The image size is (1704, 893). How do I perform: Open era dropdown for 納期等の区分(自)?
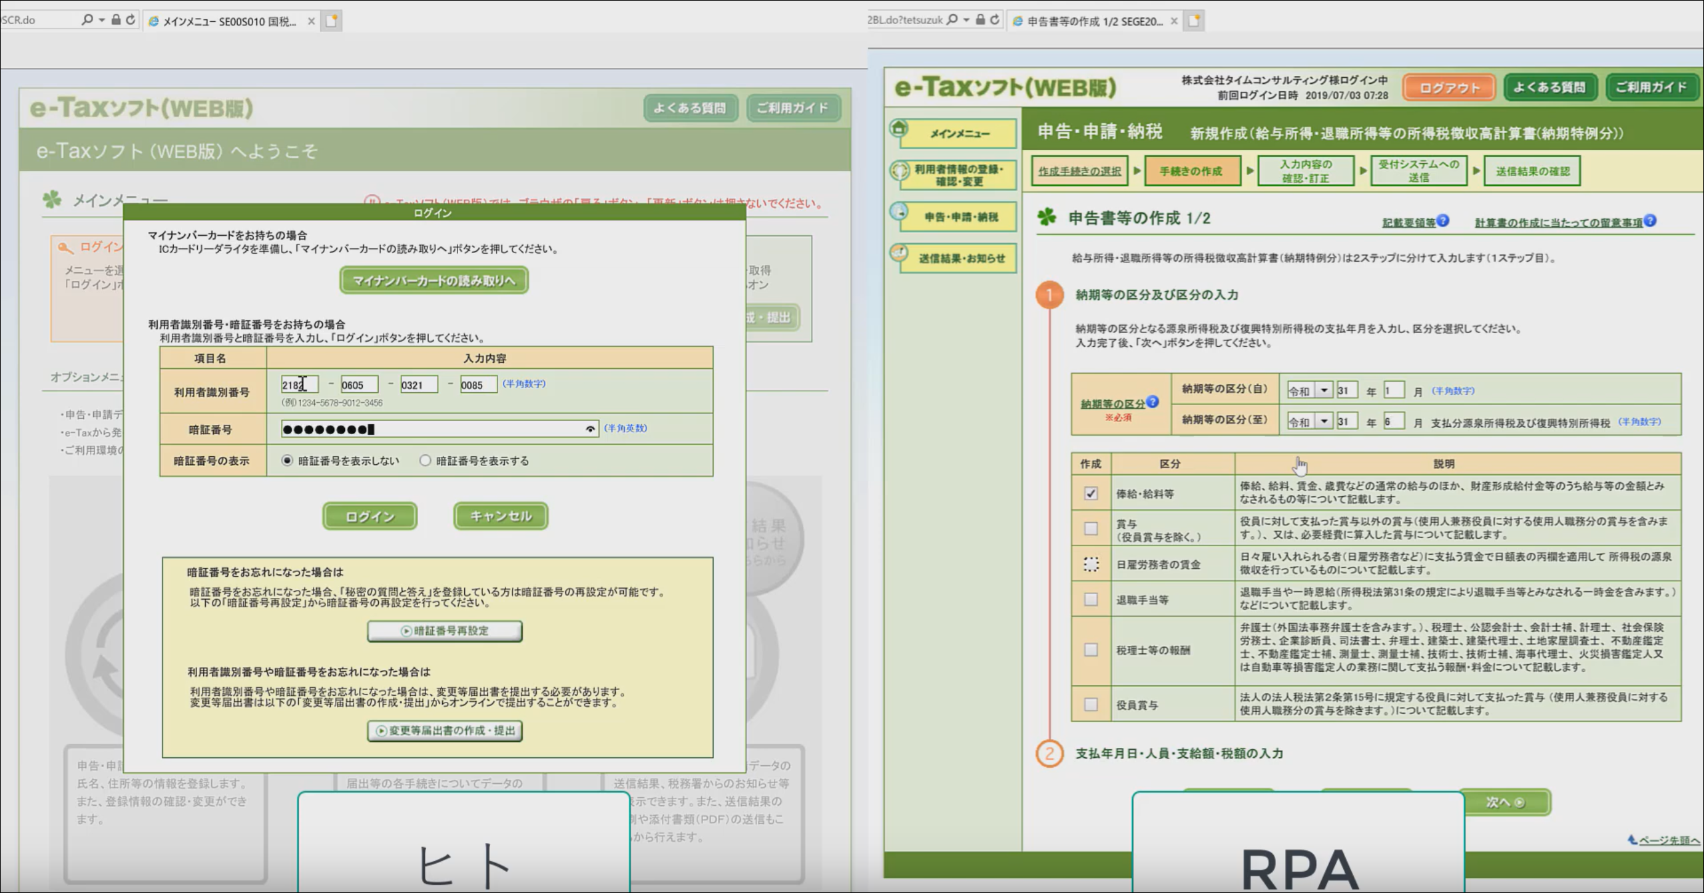pos(1324,390)
